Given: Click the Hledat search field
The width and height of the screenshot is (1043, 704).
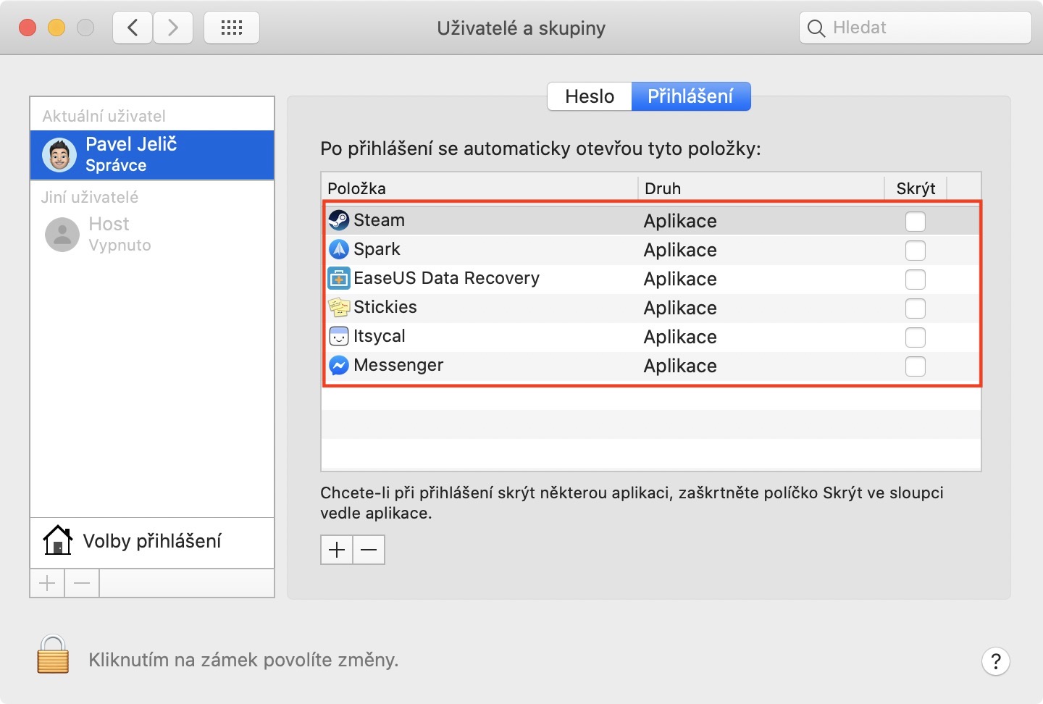Looking at the screenshot, I should click(x=916, y=28).
